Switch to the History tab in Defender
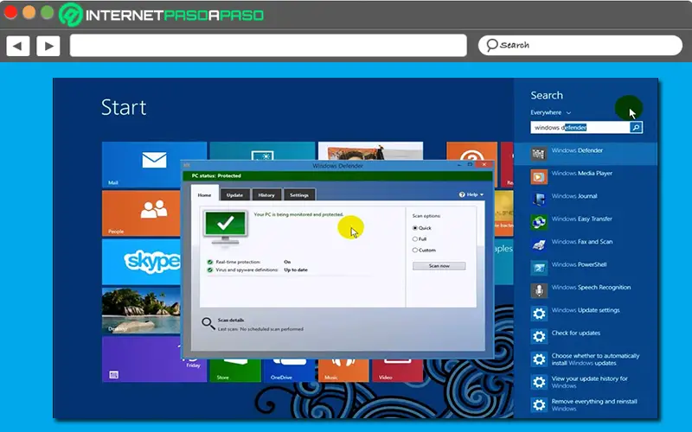The height and width of the screenshot is (432, 692). (x=266, y=195)
